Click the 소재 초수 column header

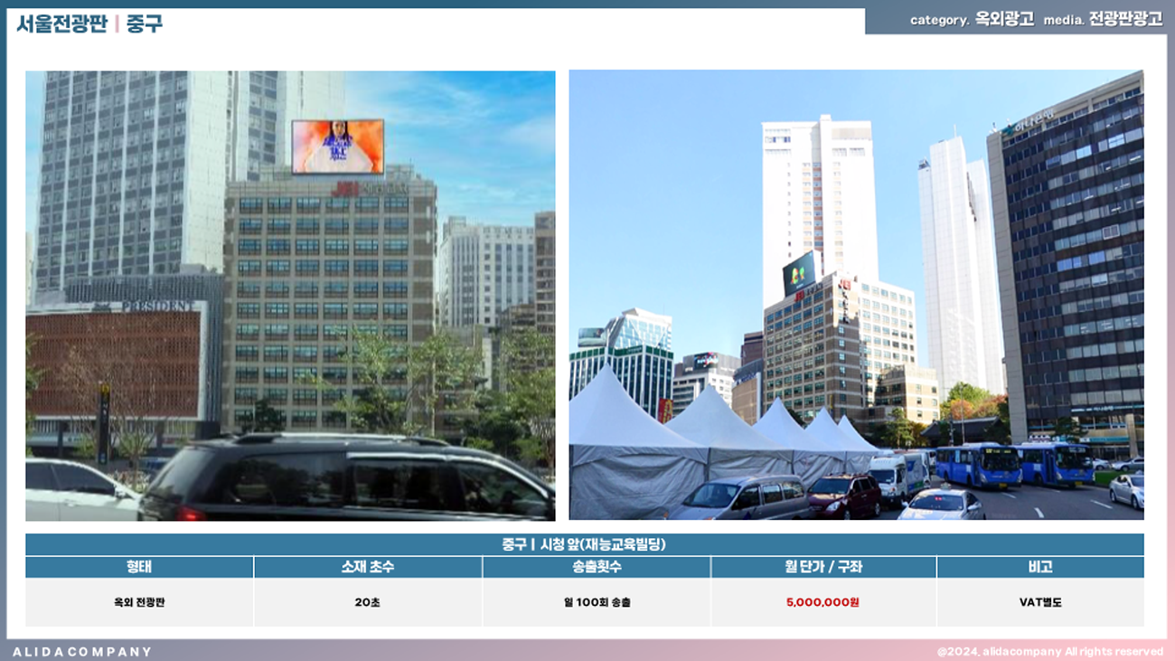pyautogui.click(x=368, y=567)
